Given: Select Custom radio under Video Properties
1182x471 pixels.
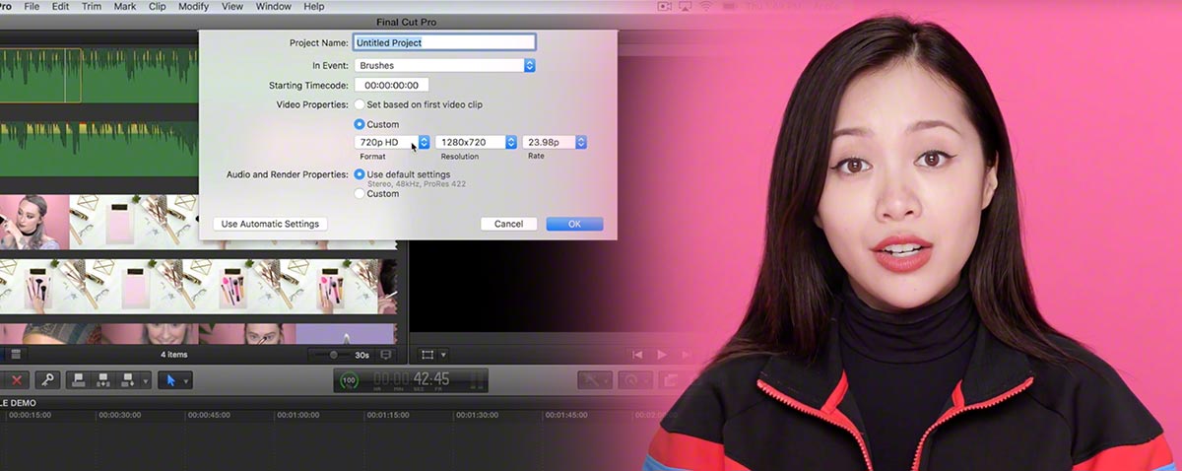Looking at the screenshot, I should tap(360, 124).
